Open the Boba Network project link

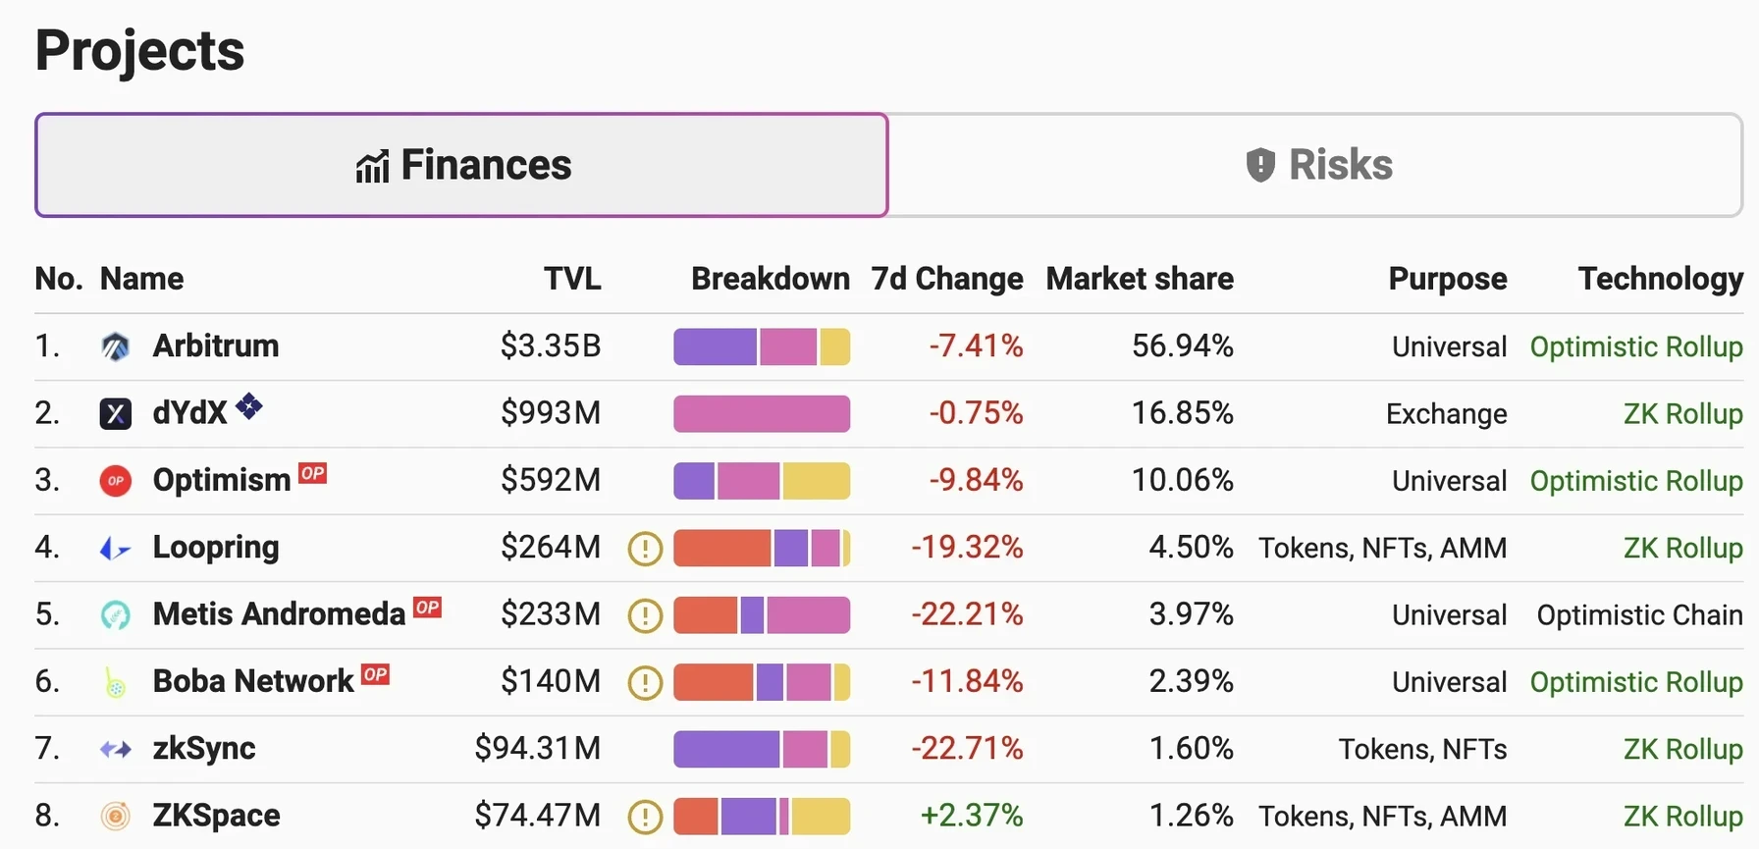pyautogui.click(x=253, y=681)
